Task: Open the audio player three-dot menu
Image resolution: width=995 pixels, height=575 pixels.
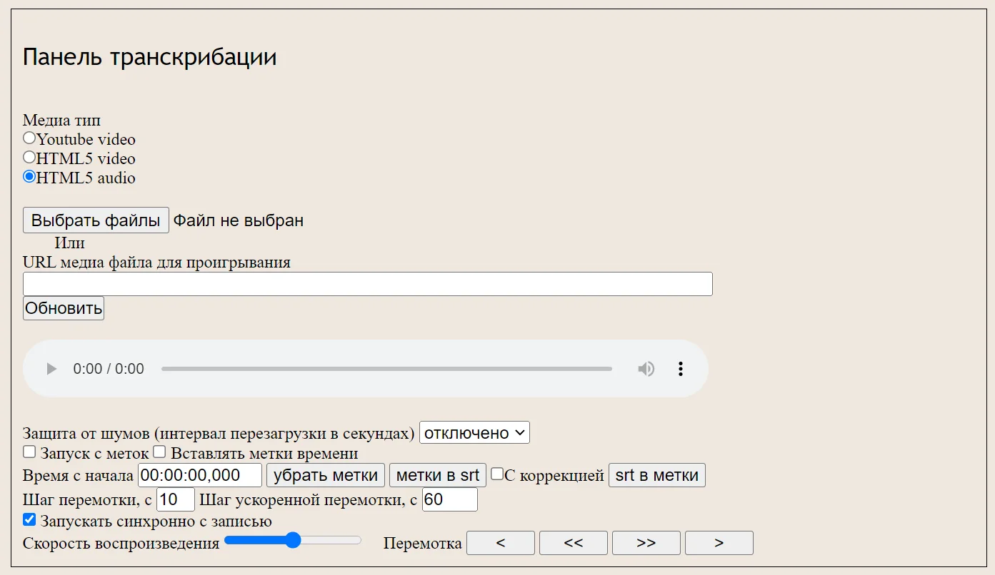Action: point(681,369)
